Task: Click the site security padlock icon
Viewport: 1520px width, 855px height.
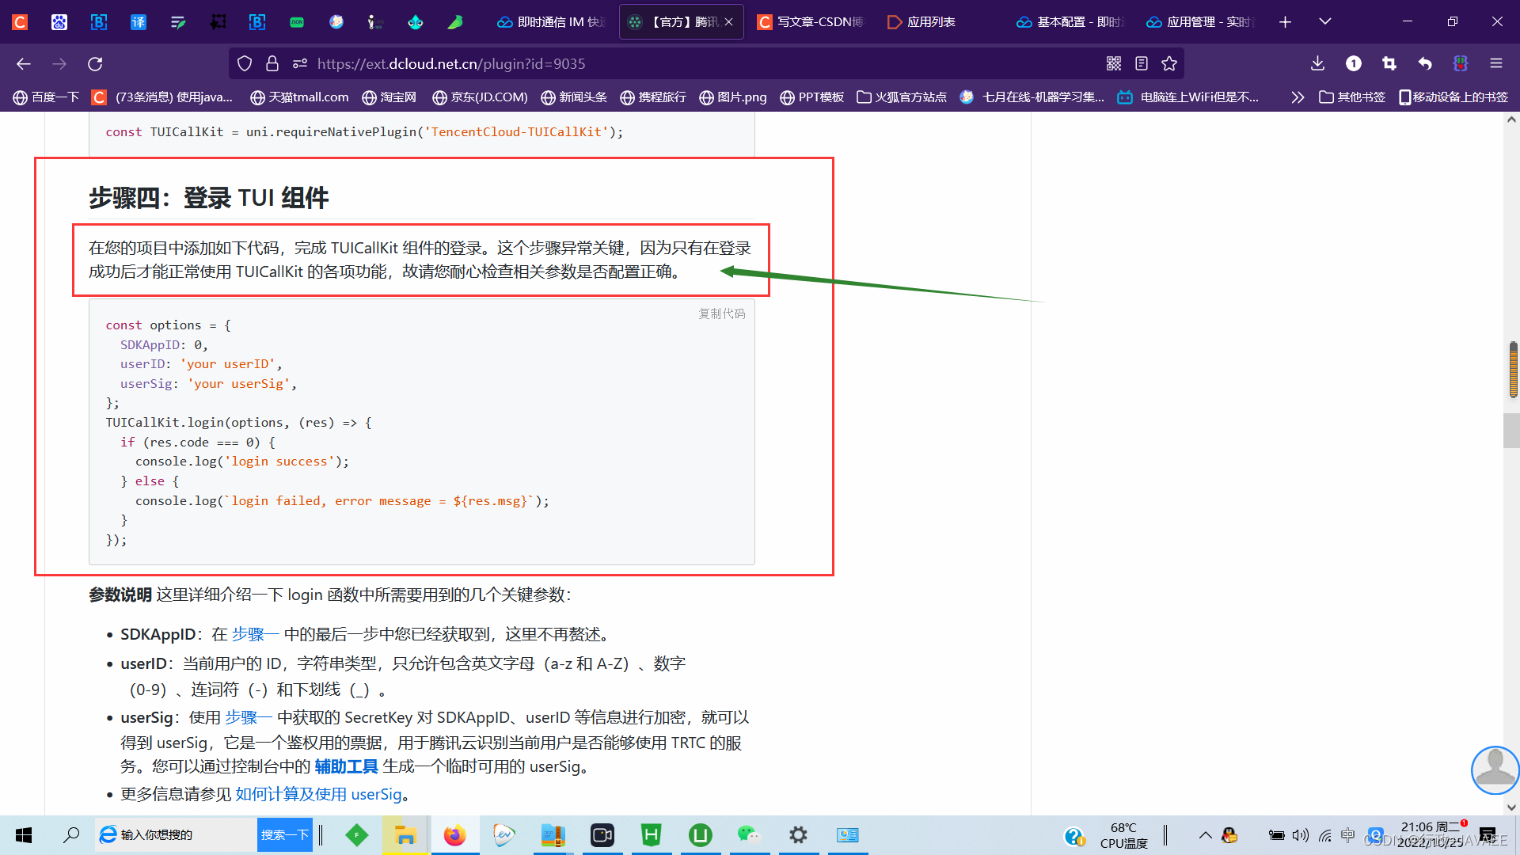Action: point(272,63)
